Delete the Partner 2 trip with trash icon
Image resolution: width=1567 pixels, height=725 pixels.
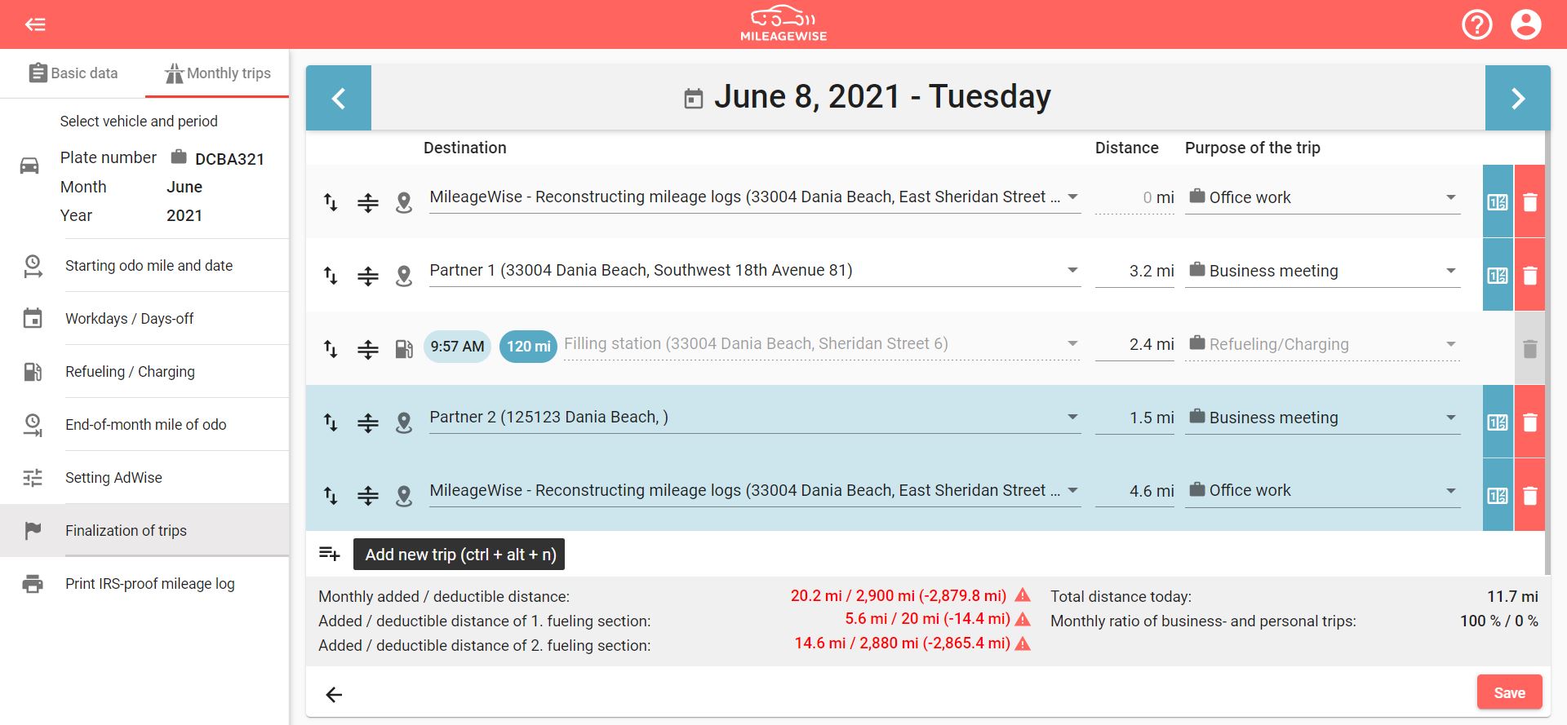tap(1530, 422)
